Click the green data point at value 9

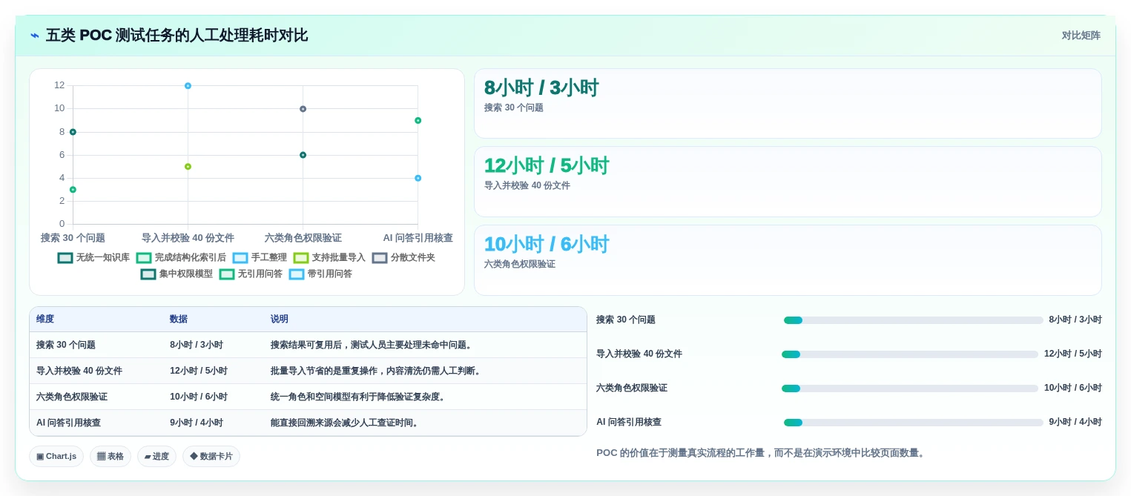[x=418, y=120]
